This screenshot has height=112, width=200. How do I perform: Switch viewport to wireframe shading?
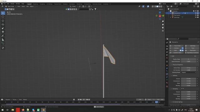point(155,6)
